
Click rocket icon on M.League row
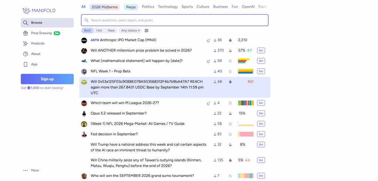point(208,103)
